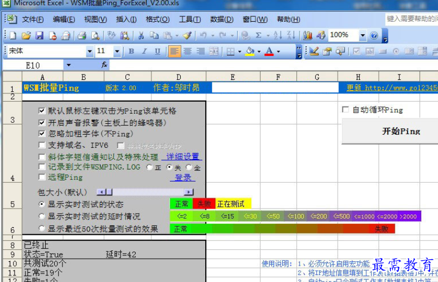The image size is (438, 282).
Task: Check 自动循环Ping checkbox
Action: click(x=345, y=109)
